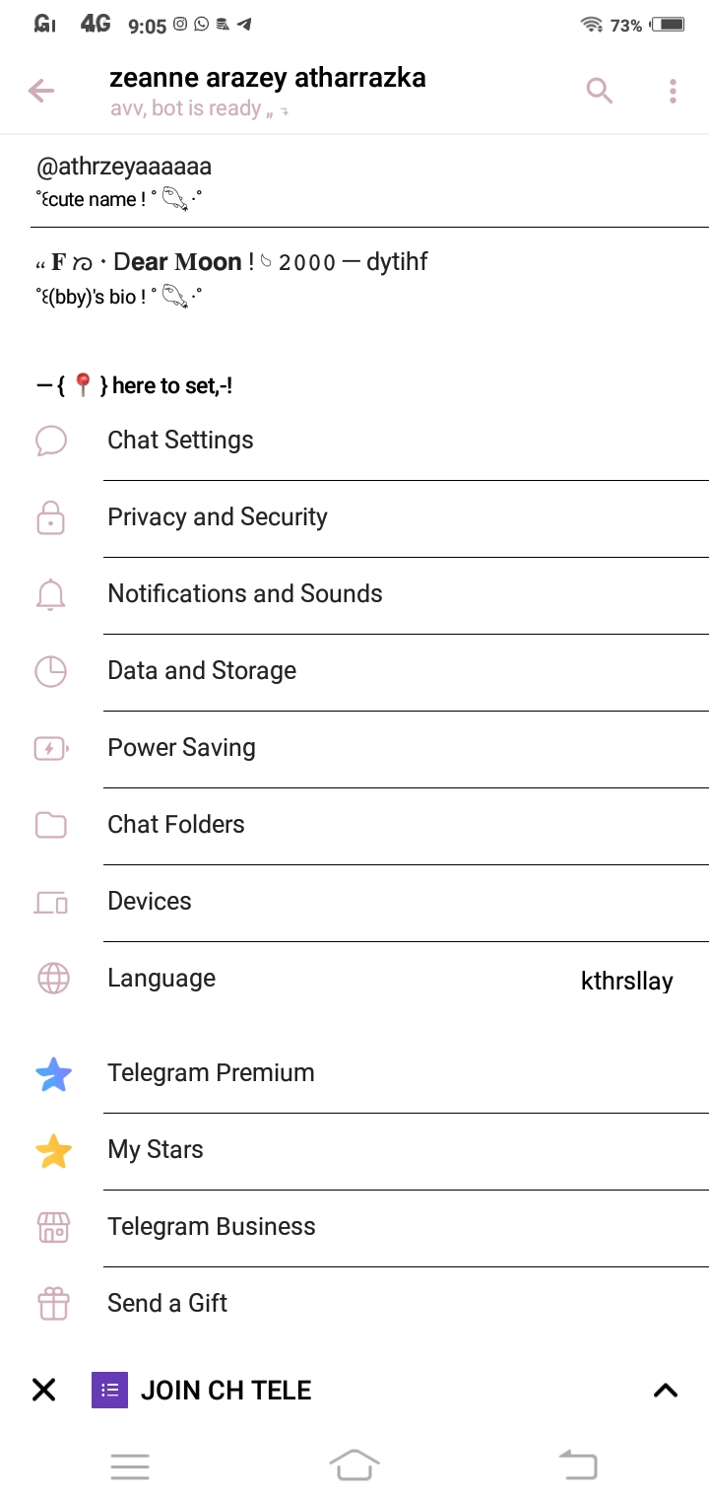Tap the Privacy and Security lock icon
The width and height of the screenshot is (709, 1498).
click(x=51, y=517)
